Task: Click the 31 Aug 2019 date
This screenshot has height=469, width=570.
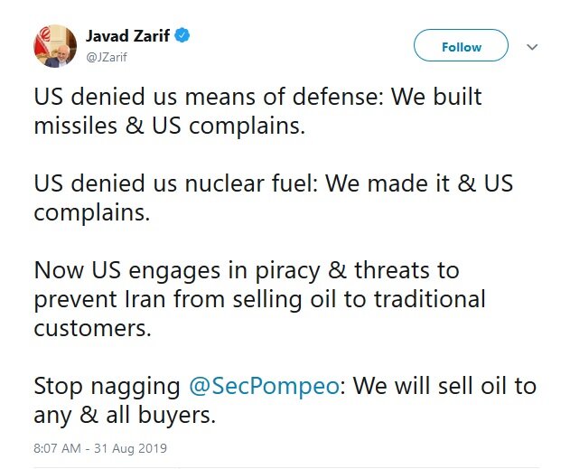Action: click(133, 447)
